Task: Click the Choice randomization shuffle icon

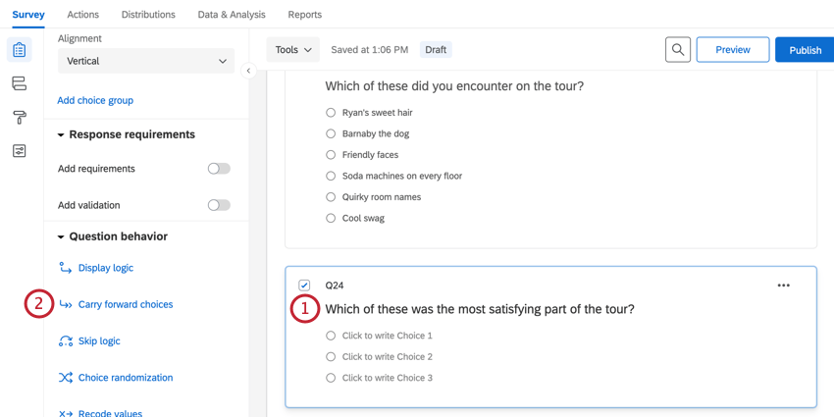Action: pos(66,378)
